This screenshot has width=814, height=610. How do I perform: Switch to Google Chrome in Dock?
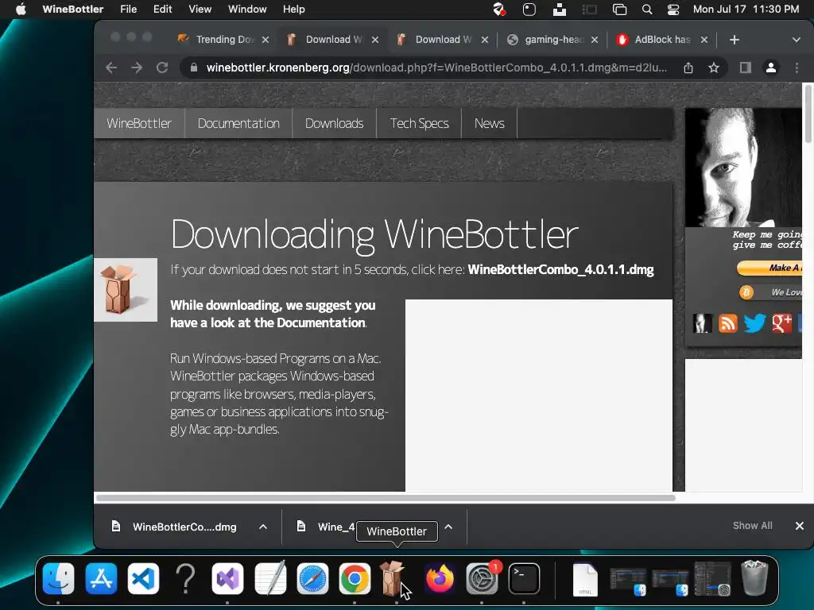[x=355, y=578]
